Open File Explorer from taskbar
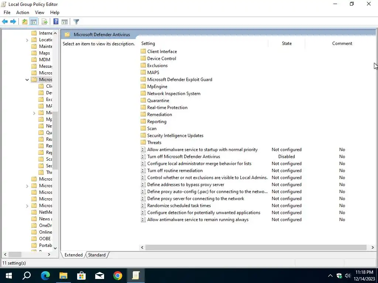Viewport: 378px width, 283px height. [63, 276]
